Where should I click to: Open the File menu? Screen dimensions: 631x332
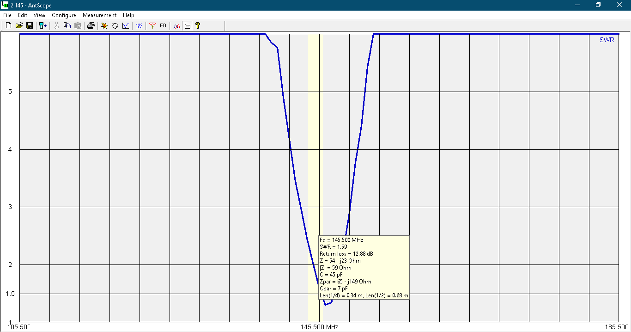coord(7,15)
